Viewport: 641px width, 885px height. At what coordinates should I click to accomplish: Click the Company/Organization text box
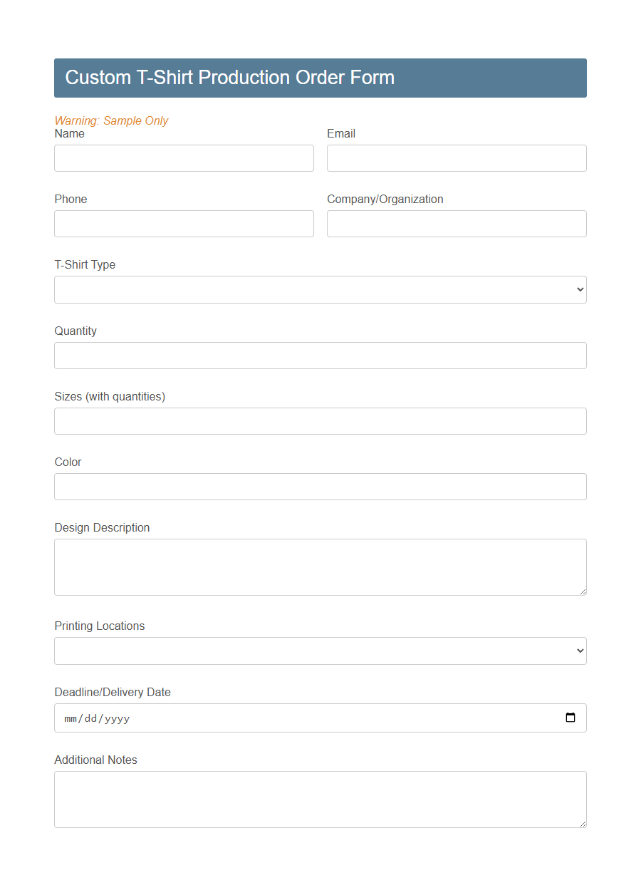[456, 224]
